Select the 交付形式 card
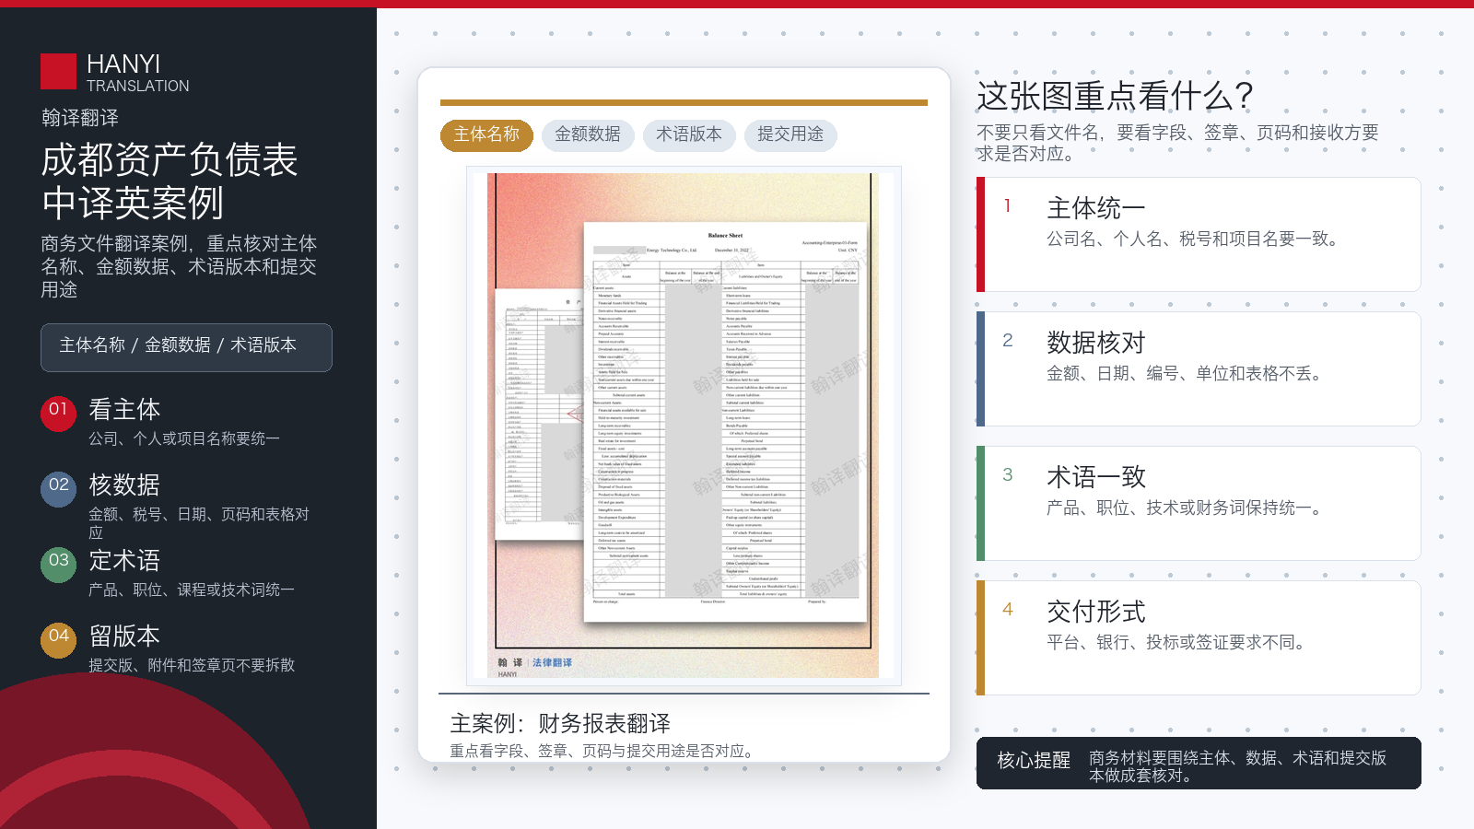The image size is (1474, 829). pos(1199,638)
